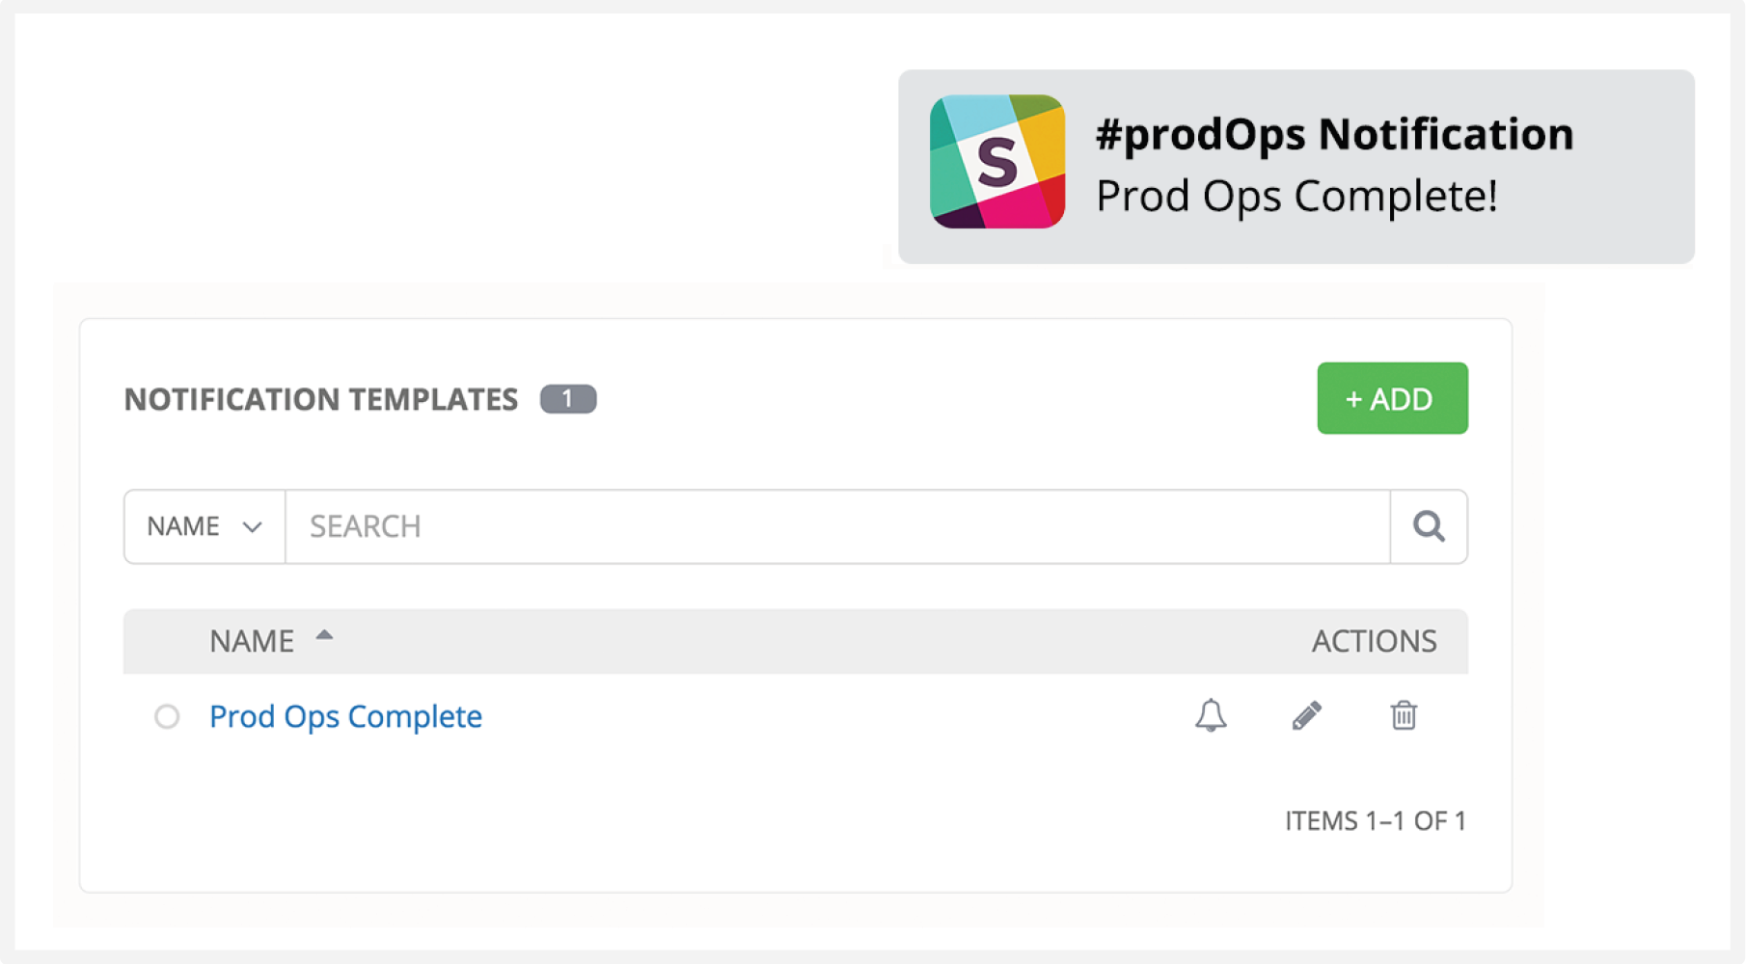Delete template with the trash icon
Screen dimensions: 1746x964
1404,715
